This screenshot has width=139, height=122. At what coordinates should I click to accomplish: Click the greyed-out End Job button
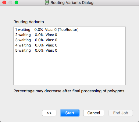tap(121, 113)
